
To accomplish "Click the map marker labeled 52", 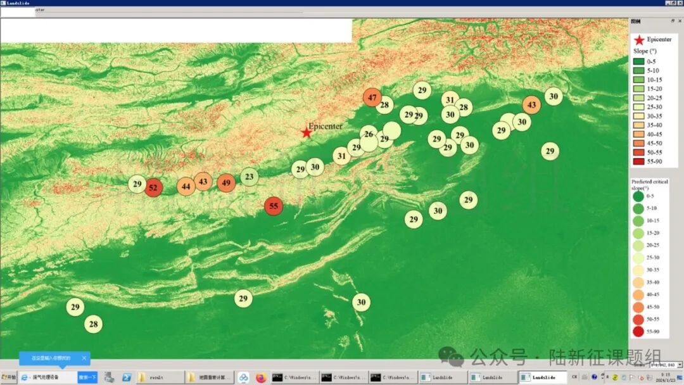I will click(x=153, y=188).
